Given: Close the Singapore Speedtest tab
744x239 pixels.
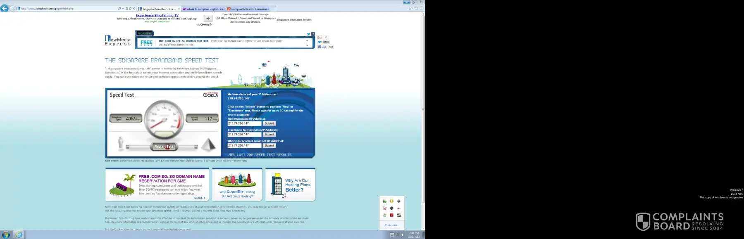Looking at the screenshot, I should [179, 9].
